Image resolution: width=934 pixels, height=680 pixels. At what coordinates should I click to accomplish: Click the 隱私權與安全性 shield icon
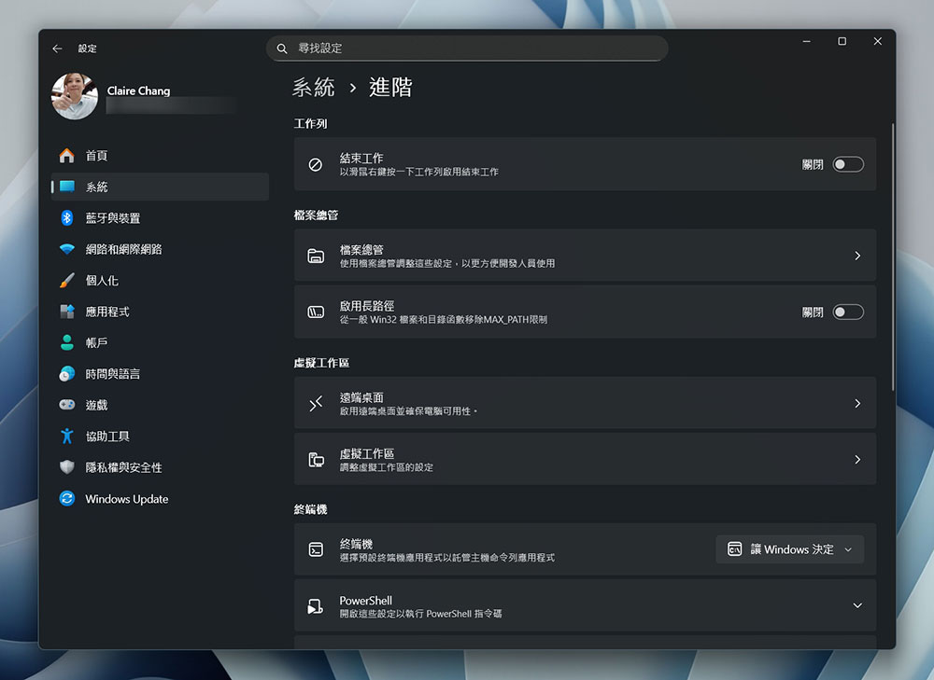pyautogui.click(x=66, y=467)
